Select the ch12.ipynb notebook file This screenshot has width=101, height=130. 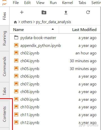[30, 123]
